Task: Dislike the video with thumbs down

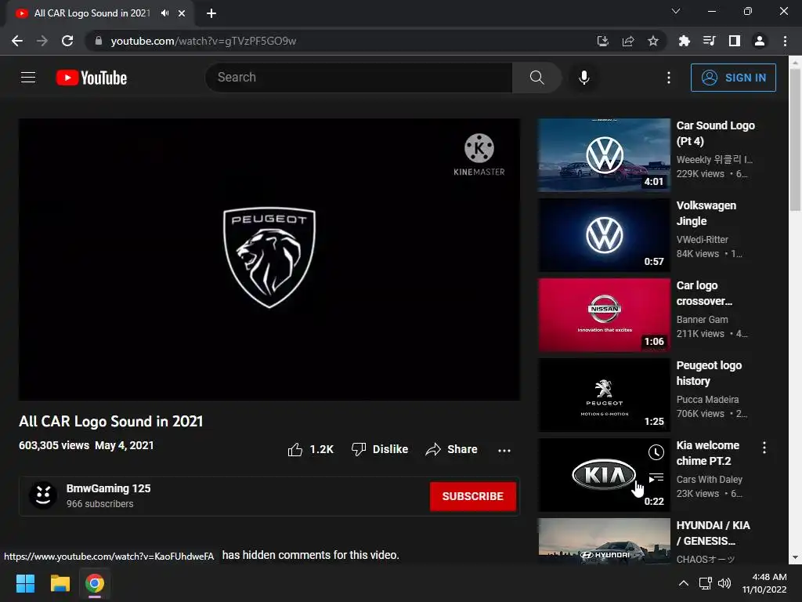Action: [380, 449]
